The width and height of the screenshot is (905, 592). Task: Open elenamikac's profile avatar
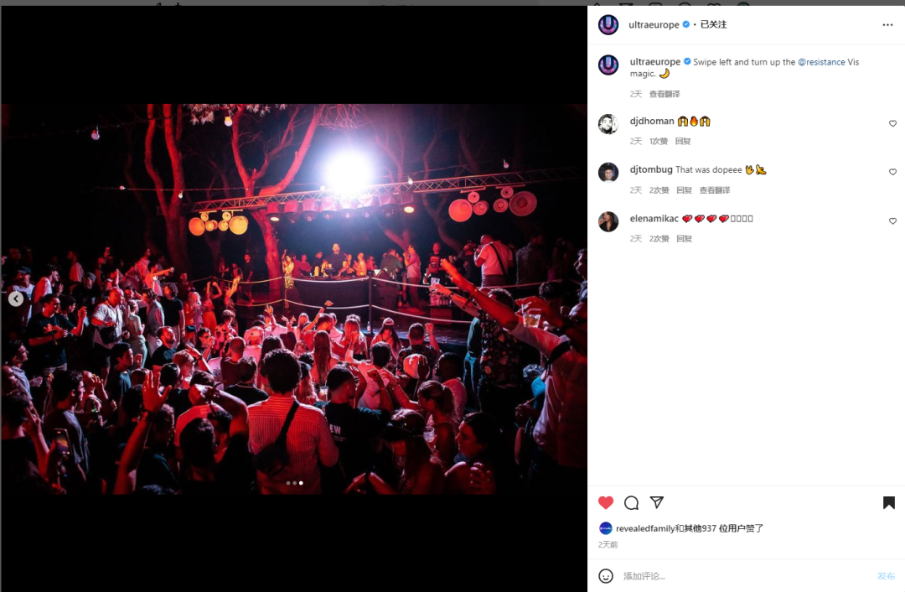click(608, 221)
